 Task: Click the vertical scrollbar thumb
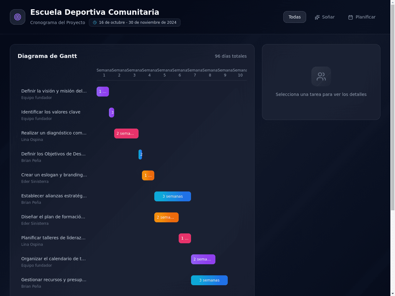tap(393, 107)
